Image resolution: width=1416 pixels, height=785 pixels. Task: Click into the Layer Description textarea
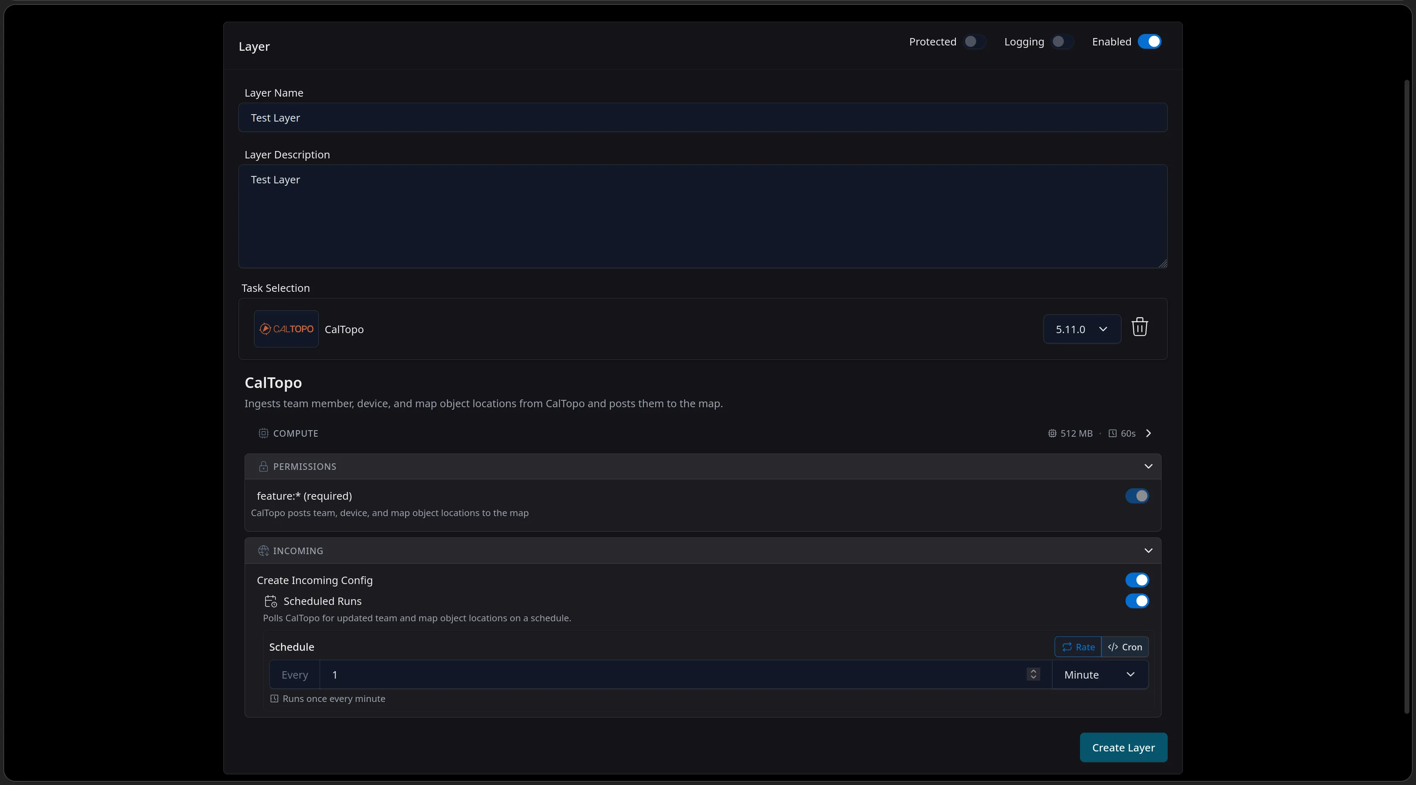pos(703,216)
